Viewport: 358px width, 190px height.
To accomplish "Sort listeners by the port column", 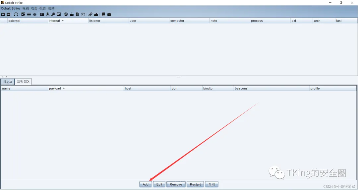I will [x=186, y=88].
